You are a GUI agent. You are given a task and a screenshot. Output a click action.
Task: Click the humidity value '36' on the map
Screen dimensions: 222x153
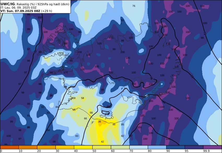point(100,122)
